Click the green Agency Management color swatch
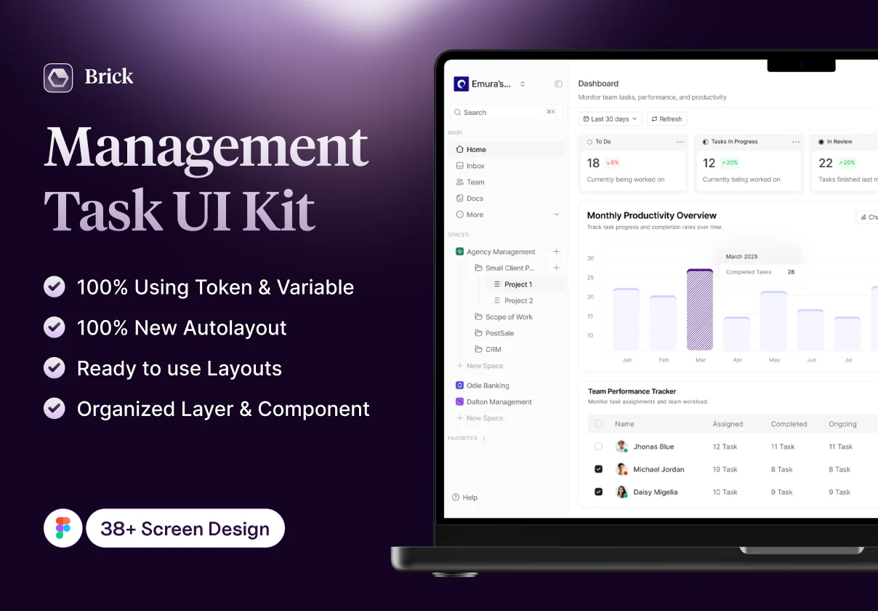 [459, 251]
